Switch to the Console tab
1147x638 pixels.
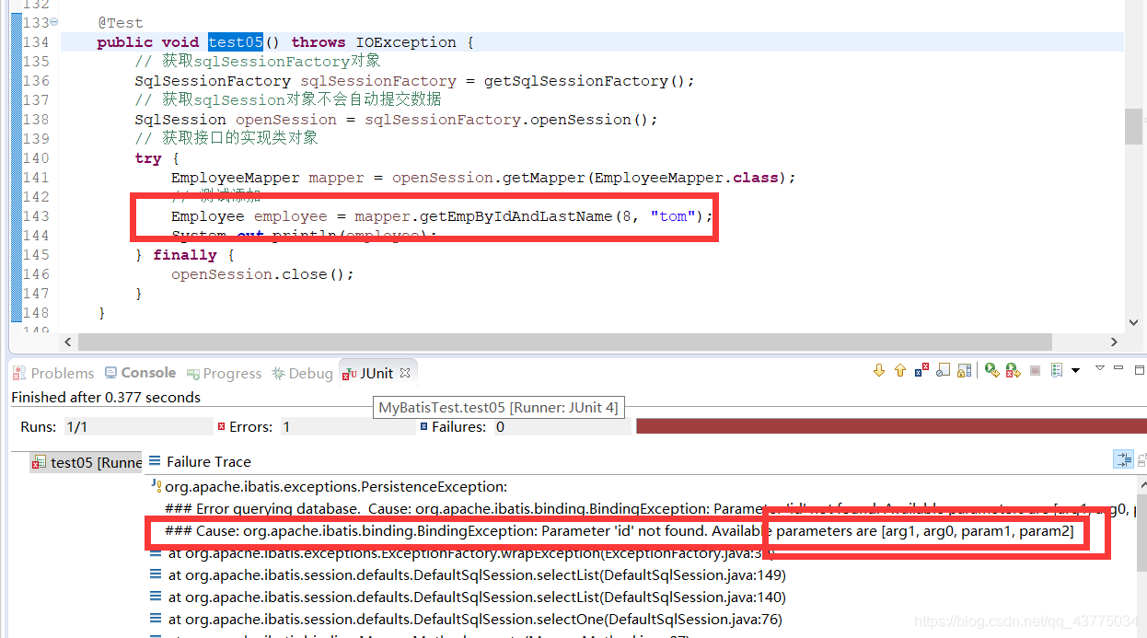(x=140, y=373)
